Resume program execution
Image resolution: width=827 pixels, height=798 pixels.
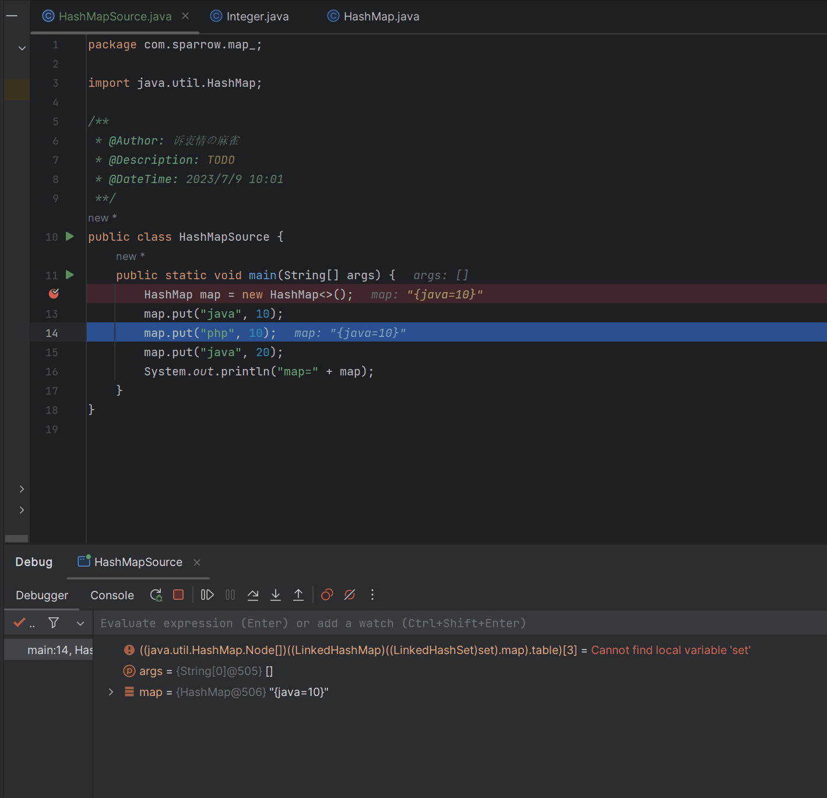(207, 595)
